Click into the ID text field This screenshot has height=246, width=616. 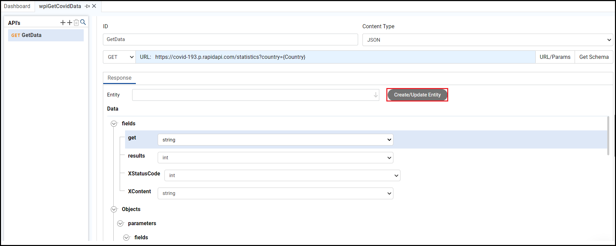click(230, 39)
